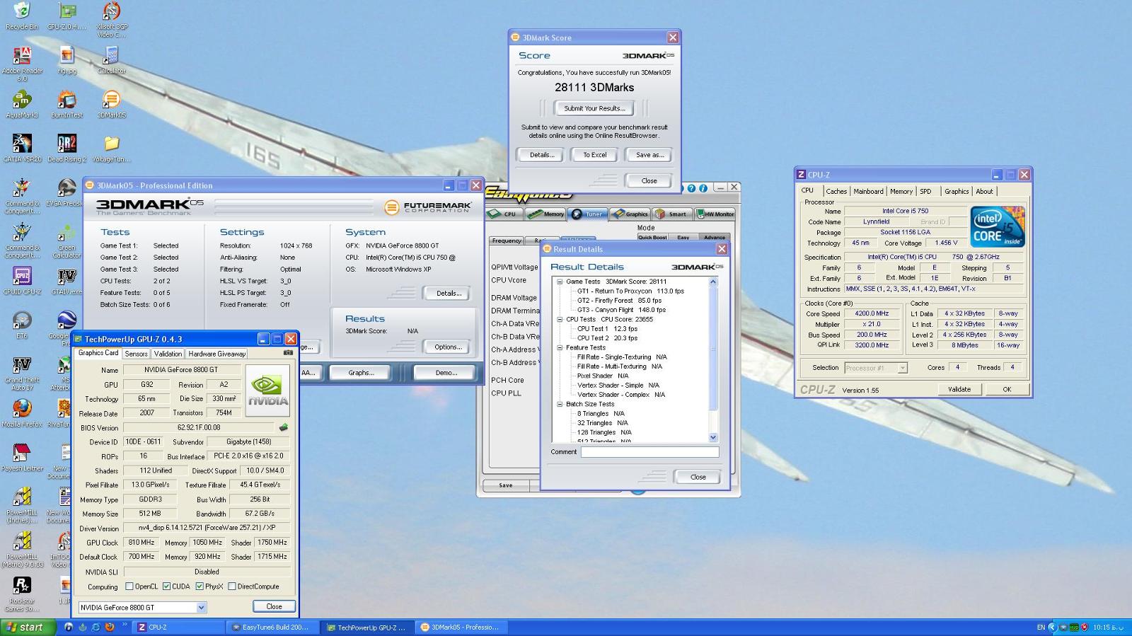The height and width of the screenshot is (636, 1132).
Task: Toggle the CUDA checkbox in GPU-Z
Action: click(166, 586)
